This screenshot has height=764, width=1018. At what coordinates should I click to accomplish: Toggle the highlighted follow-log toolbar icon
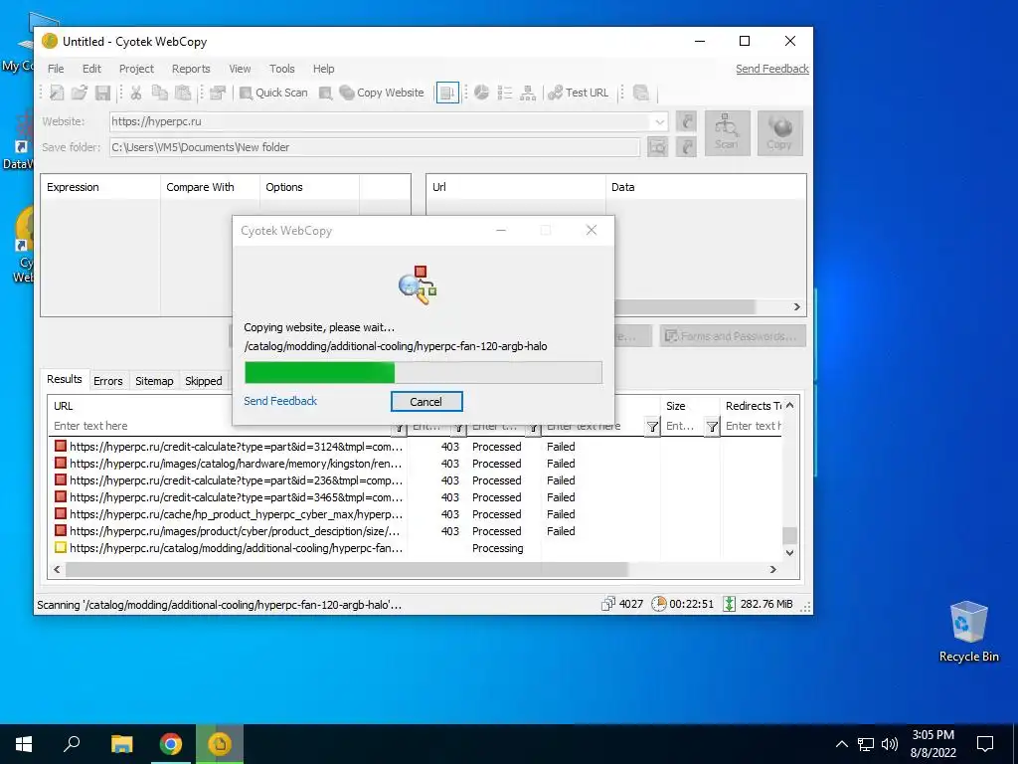point(447,93)
